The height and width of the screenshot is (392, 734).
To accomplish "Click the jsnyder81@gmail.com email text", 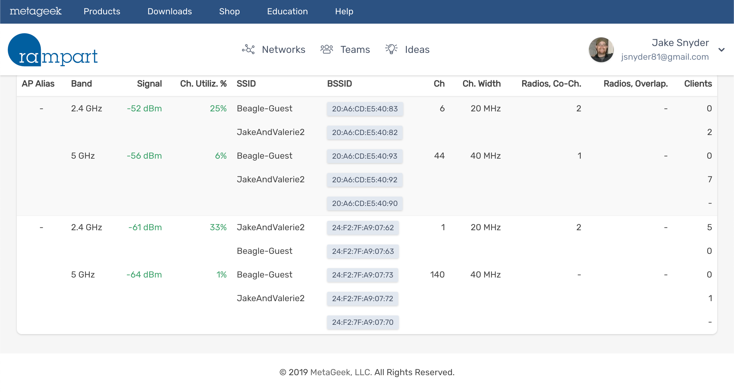I will click(665, 57).
